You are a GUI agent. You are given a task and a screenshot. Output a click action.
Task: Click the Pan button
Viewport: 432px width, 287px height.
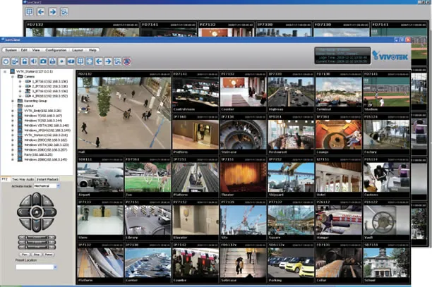[x=25, y=255]
